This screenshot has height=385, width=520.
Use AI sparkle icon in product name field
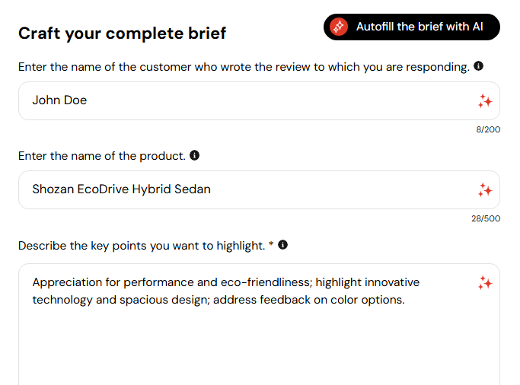(x=485, y=190)
